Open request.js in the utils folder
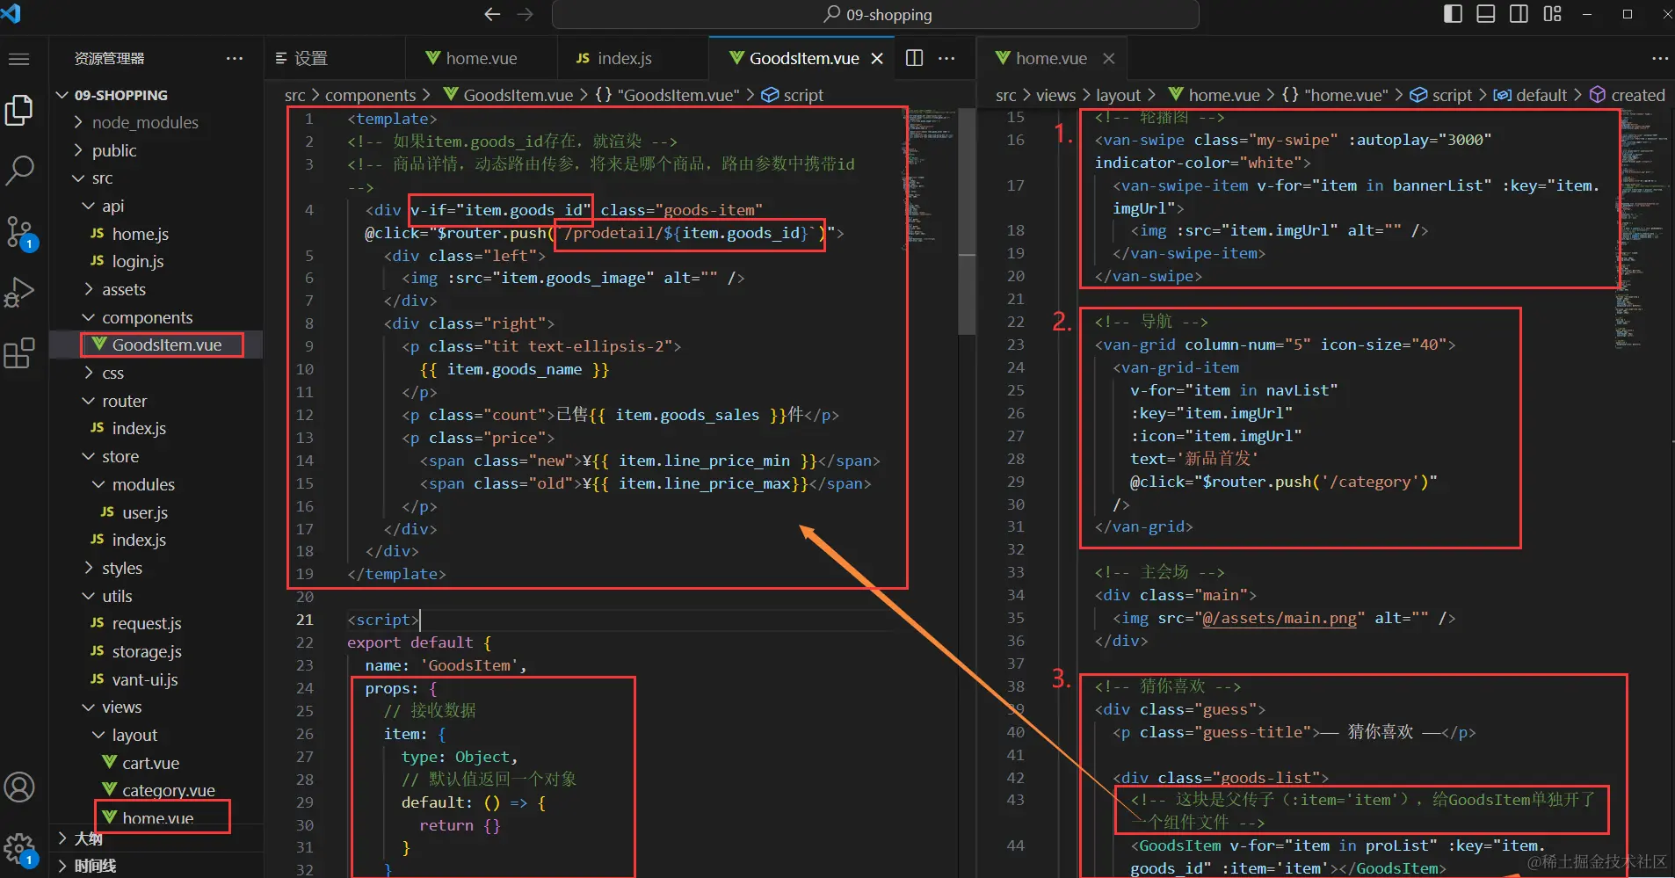The width and height of the screenshot is (1675, 878). tap(156, 623)
